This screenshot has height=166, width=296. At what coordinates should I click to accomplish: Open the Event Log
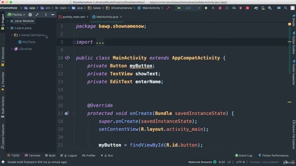(244, 155)
